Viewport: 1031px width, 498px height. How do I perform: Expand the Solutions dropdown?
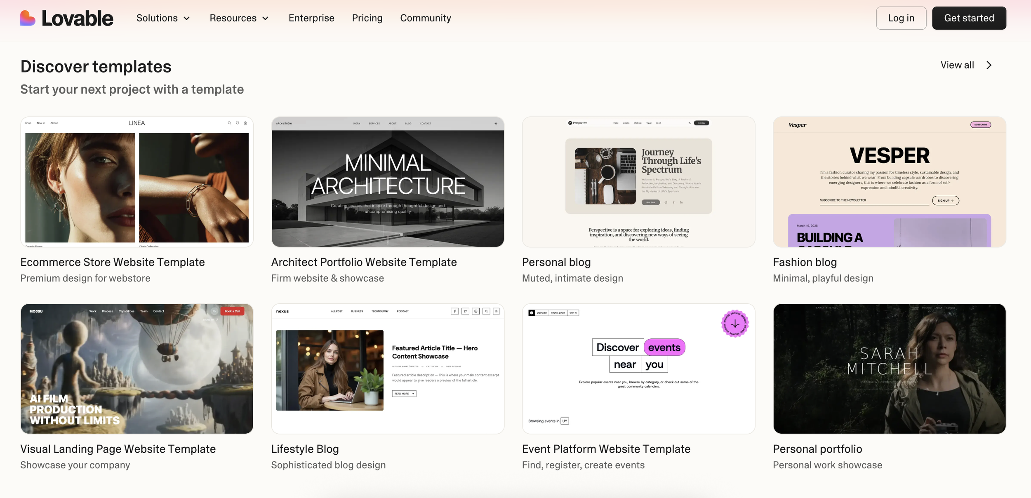[x=163, y=18]
